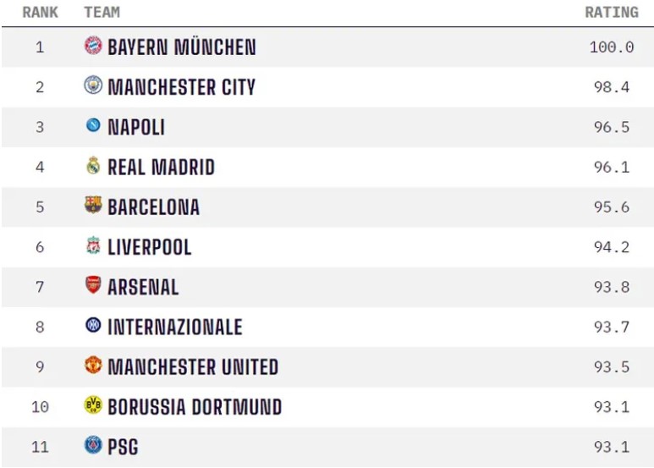Click the Real Madrid club crest
The height and width of the screenshot is (468, 654).
(93, 166)
